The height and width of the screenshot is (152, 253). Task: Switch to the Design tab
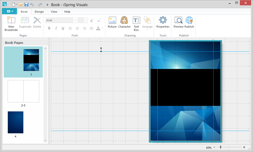tap(39, 12)
